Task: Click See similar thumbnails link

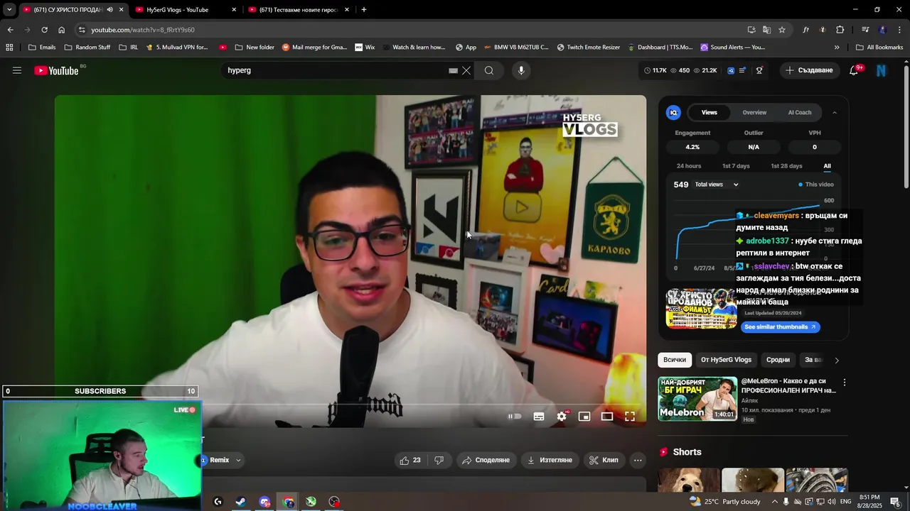Action: point(781,327)
